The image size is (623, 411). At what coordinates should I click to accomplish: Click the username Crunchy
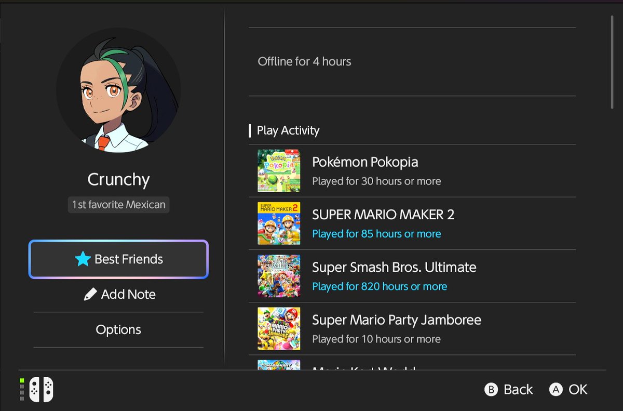tap(118, 180)
